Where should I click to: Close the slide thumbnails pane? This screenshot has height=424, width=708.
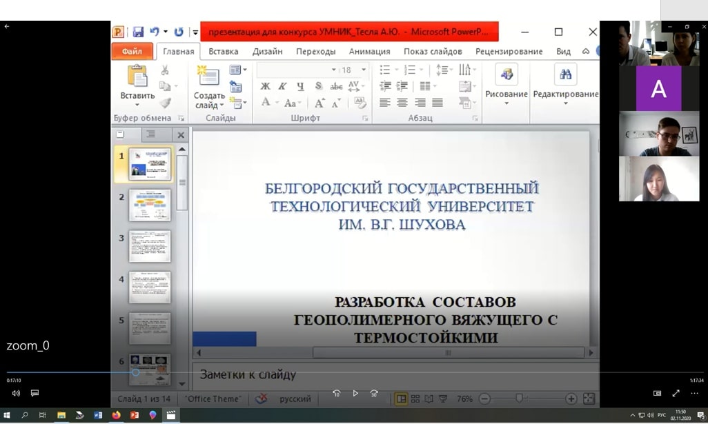pos(181,135)
